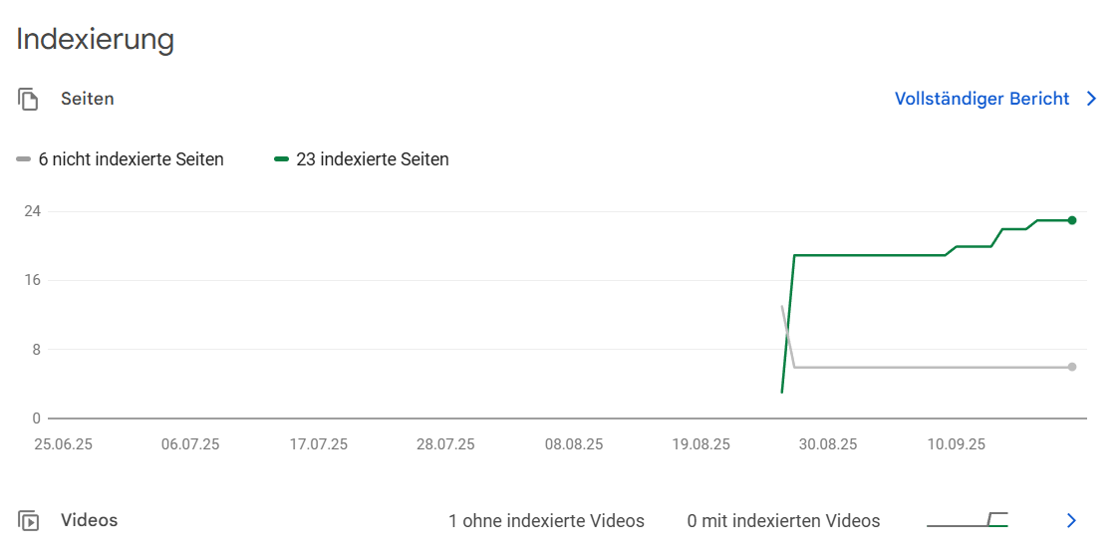Click the Seiten pages icon
This screenshot has height=560, width=1119.
(28, 100)
